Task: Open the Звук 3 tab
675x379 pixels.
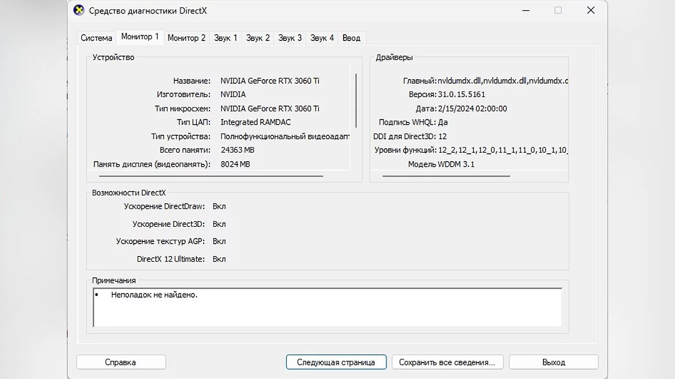Action: tap(290, 38)
